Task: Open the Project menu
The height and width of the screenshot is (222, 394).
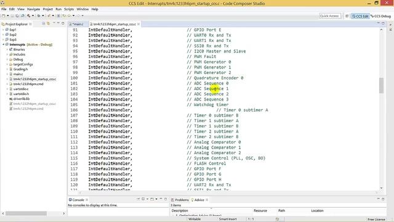Action: point(48,9)
